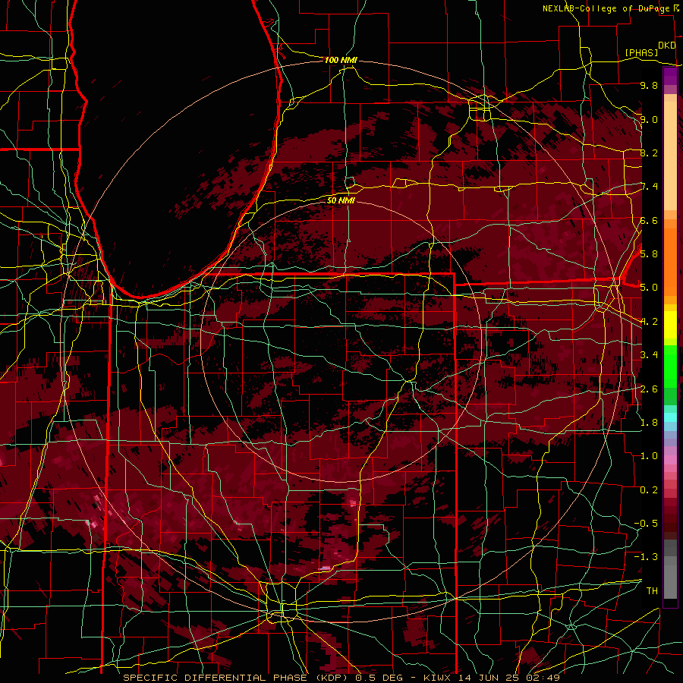Click the 6.6 scale value

tap(649, 220)
